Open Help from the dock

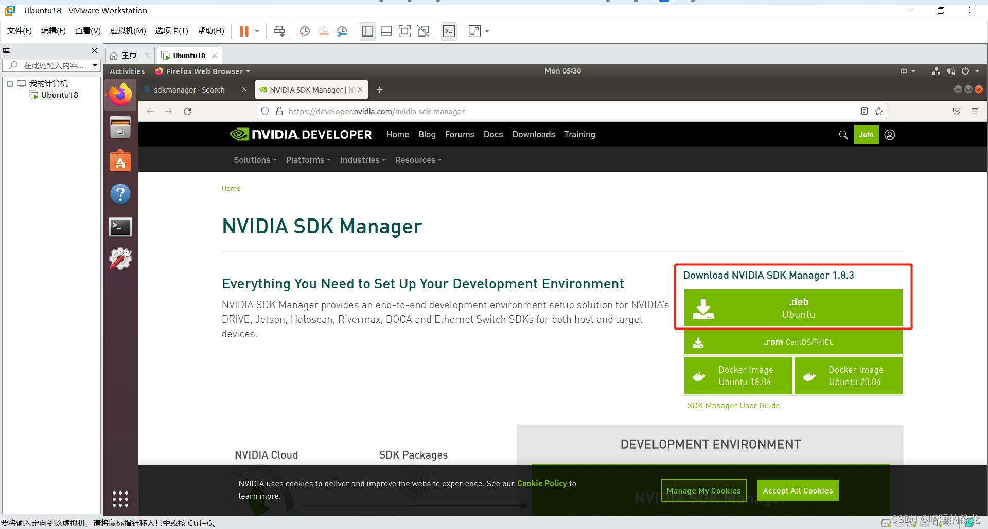120,194
